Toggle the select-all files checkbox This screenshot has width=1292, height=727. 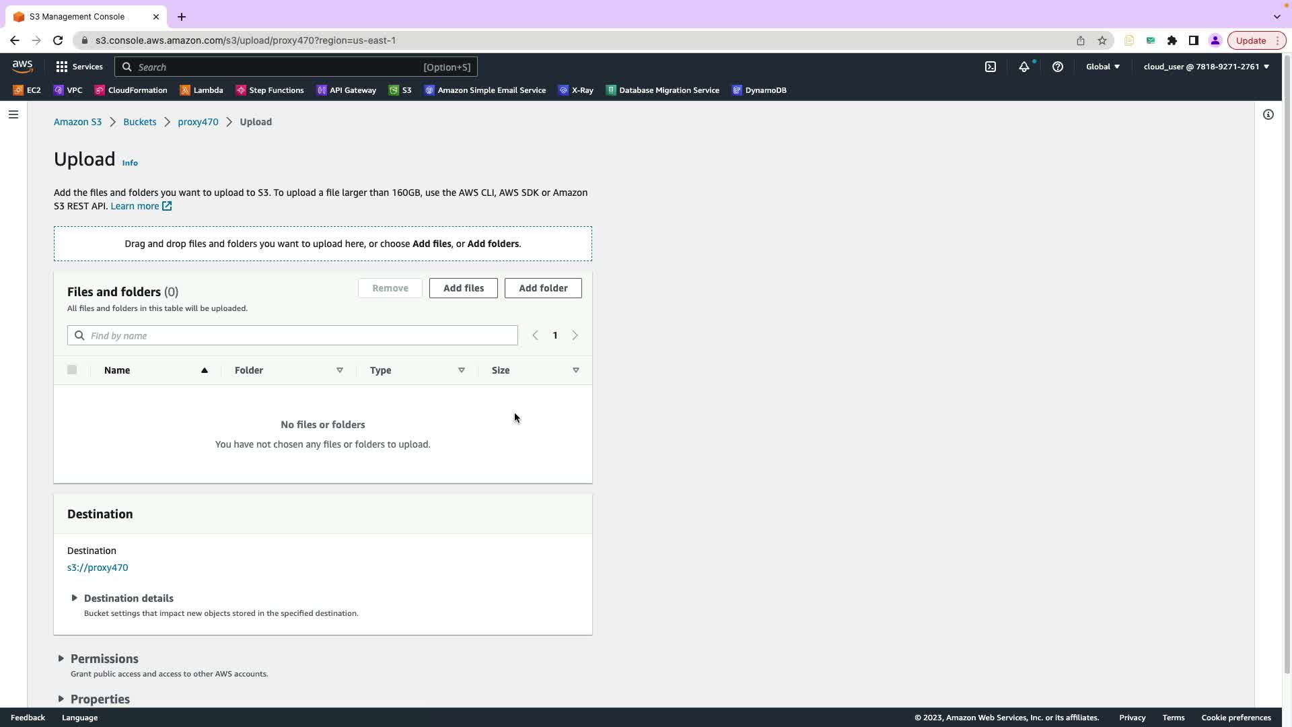click(x=72, y=370)
